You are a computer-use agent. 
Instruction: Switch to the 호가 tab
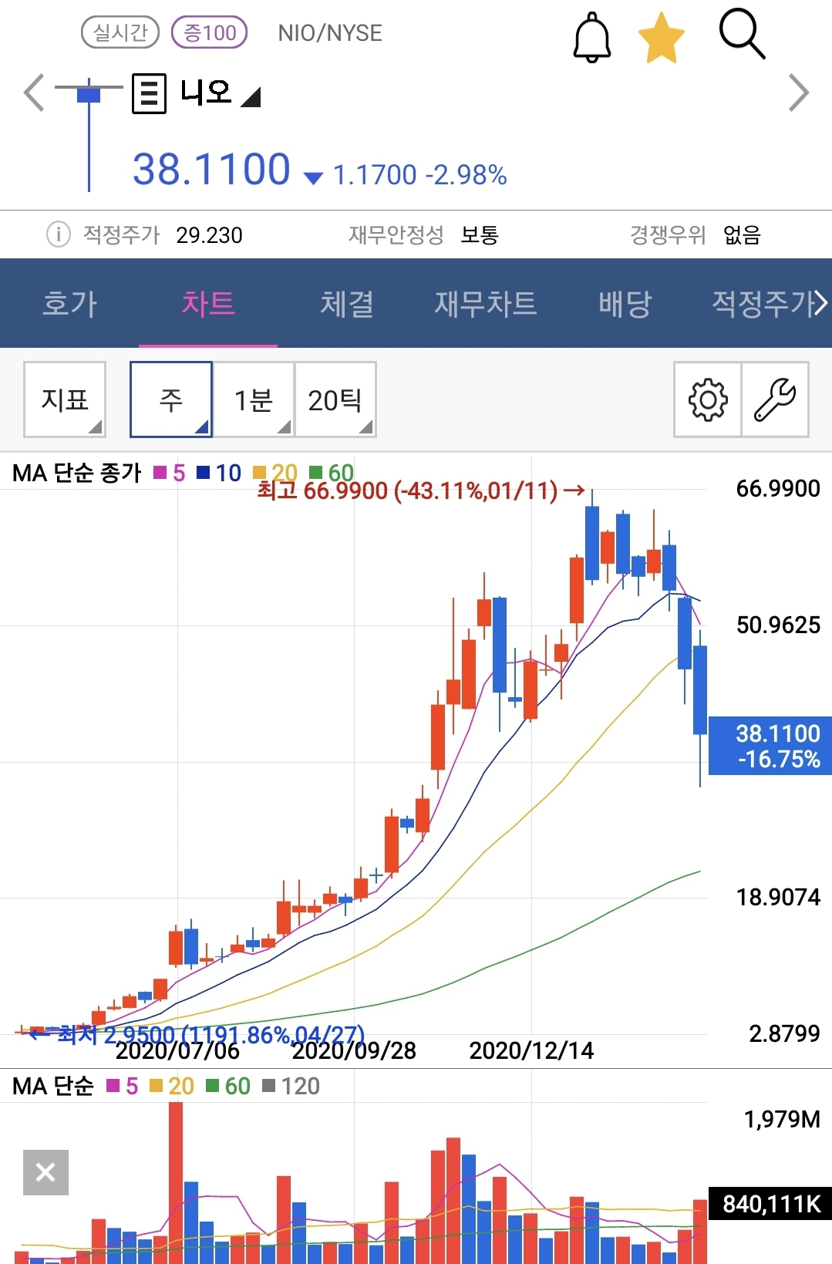pos(69,303)
